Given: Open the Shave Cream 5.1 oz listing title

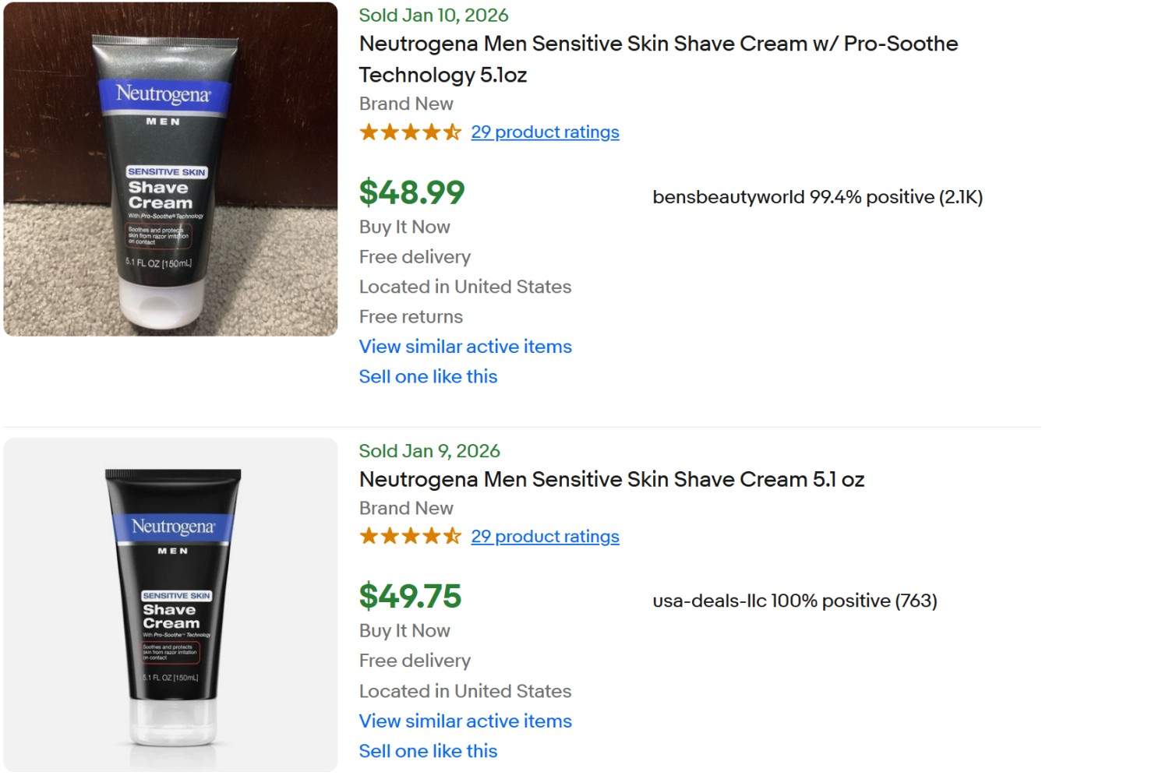Looking at the screenshot, I should (x=611, y=480).
